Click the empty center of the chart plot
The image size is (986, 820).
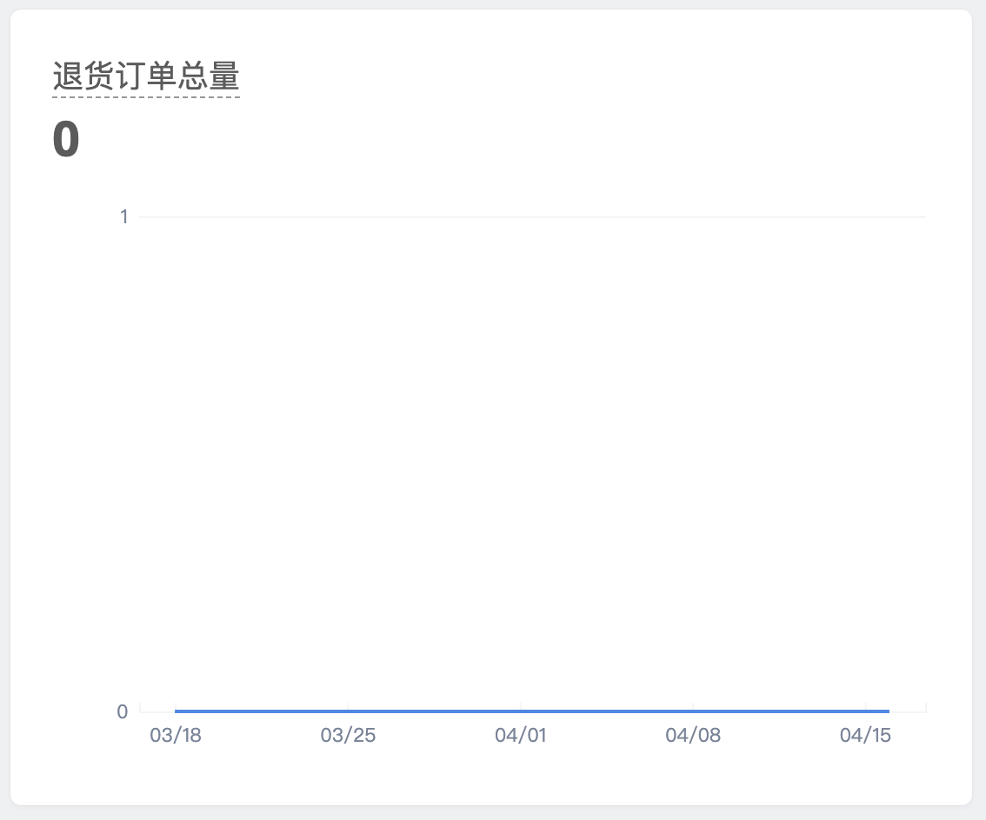point(532,464)
